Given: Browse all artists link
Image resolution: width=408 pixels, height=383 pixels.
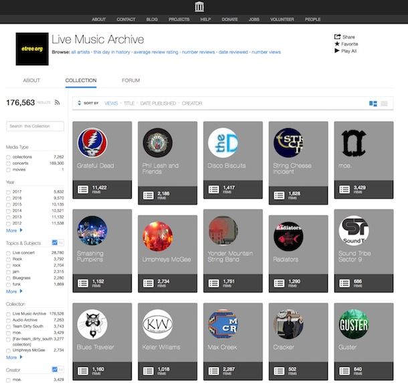Looking at the screenshot, I should pos(80,52).
